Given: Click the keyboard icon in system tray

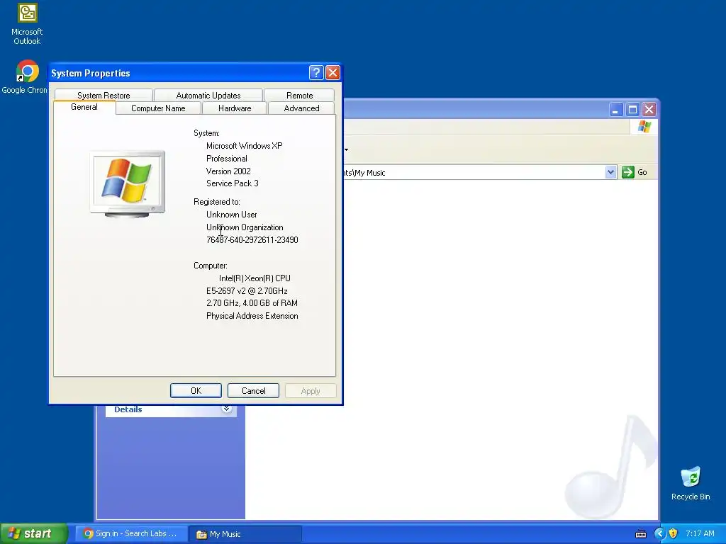Looking at the screenshot, I should 641,534.
